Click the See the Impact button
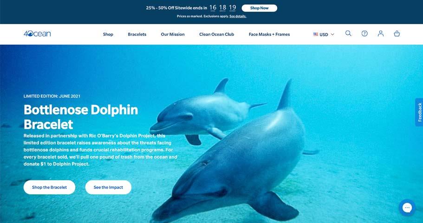The height and width of the screenshot is (223, 423). click(108, 187)
